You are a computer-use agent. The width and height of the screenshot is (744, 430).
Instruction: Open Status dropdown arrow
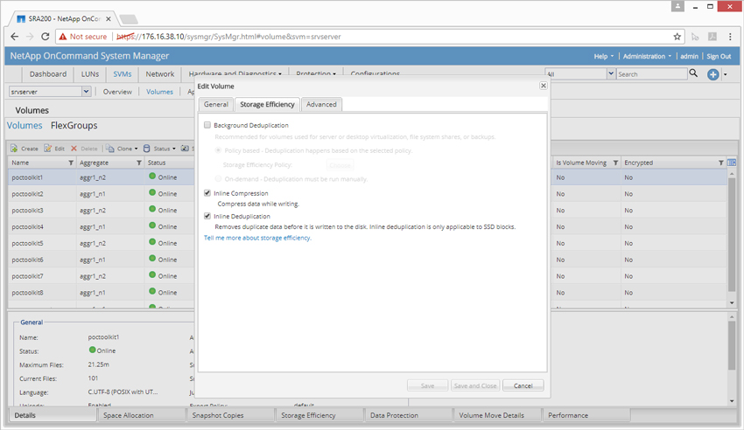coord(173,149)
